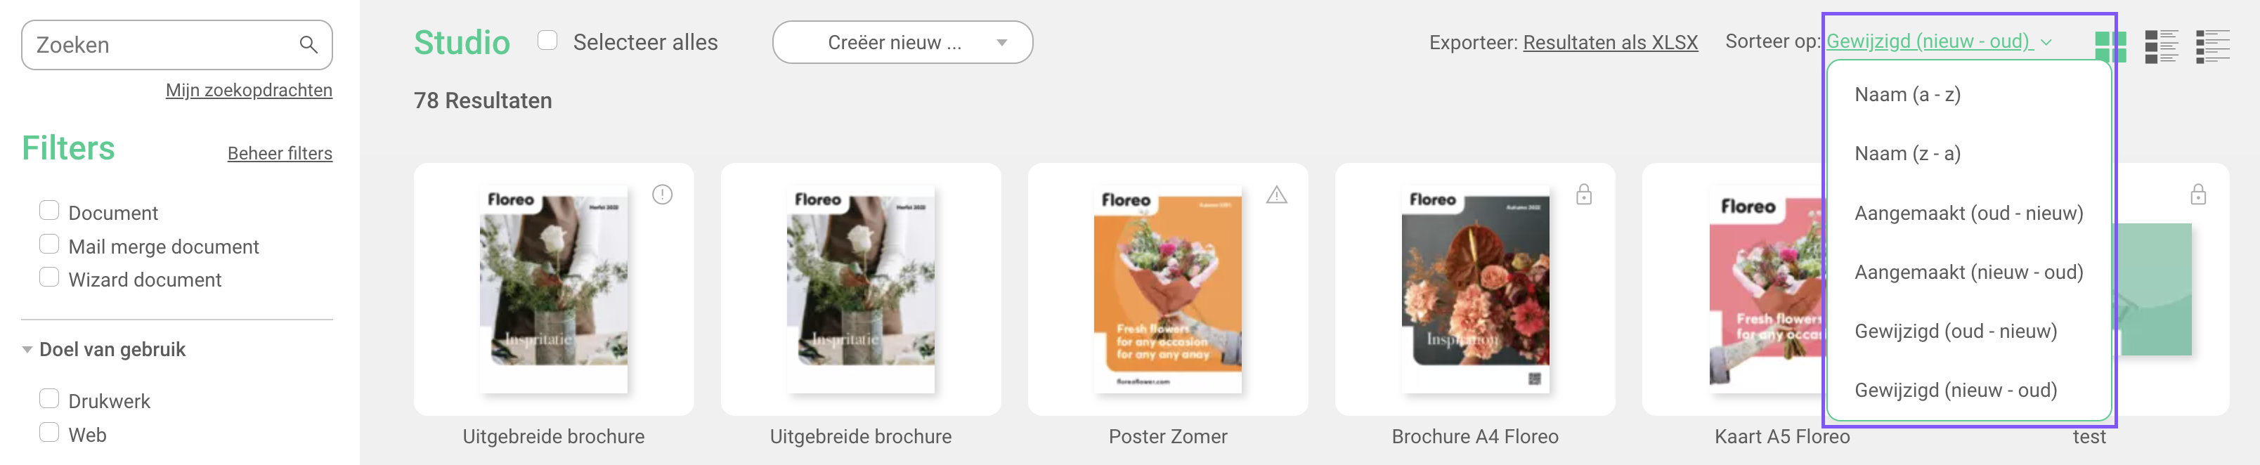Click lock icon on test card
The image size is (2260, 465).
pos(2197,195)
